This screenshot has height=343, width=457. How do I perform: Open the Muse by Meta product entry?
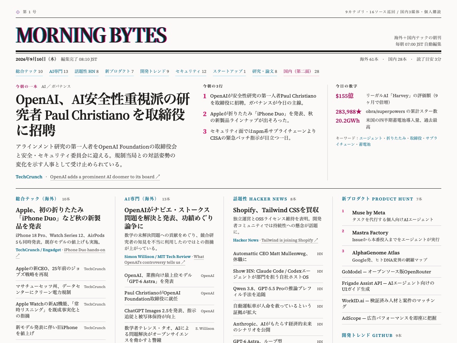pyautogui.click(x=391, y=216)
